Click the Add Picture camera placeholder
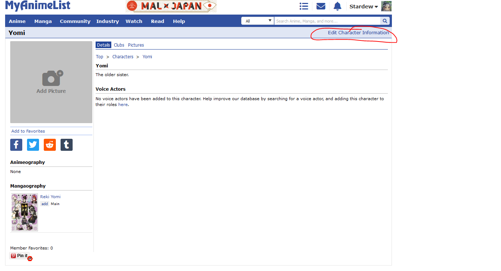501x271 pixels. 51,82
